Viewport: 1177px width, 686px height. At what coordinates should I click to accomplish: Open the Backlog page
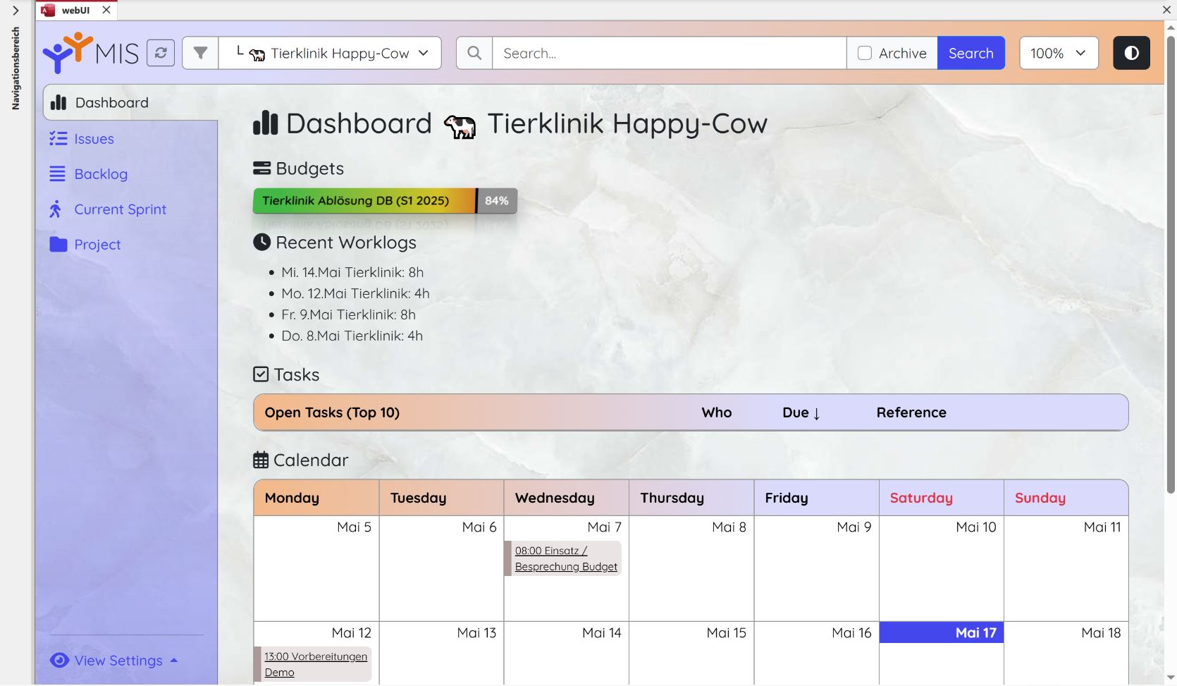tap(101, 174)
